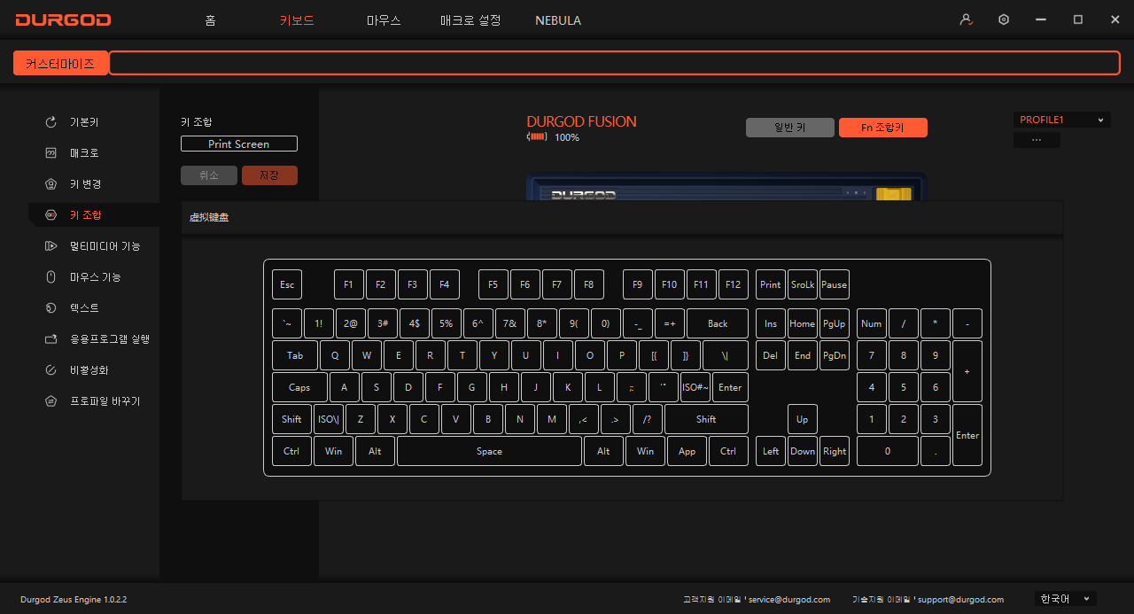Click the Pause key on virtual keyboard
Viewport: 1134px width, 614px height.
pyautogui.click(x=835, y=284)
